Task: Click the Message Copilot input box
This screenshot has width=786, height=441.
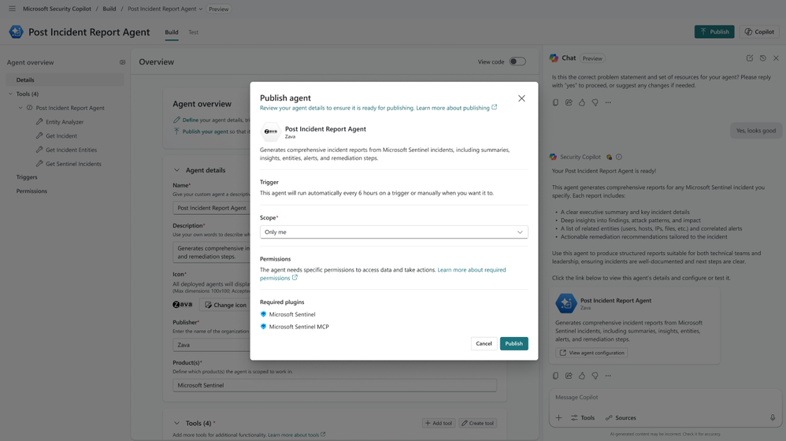Action: [x=664, y=398]
